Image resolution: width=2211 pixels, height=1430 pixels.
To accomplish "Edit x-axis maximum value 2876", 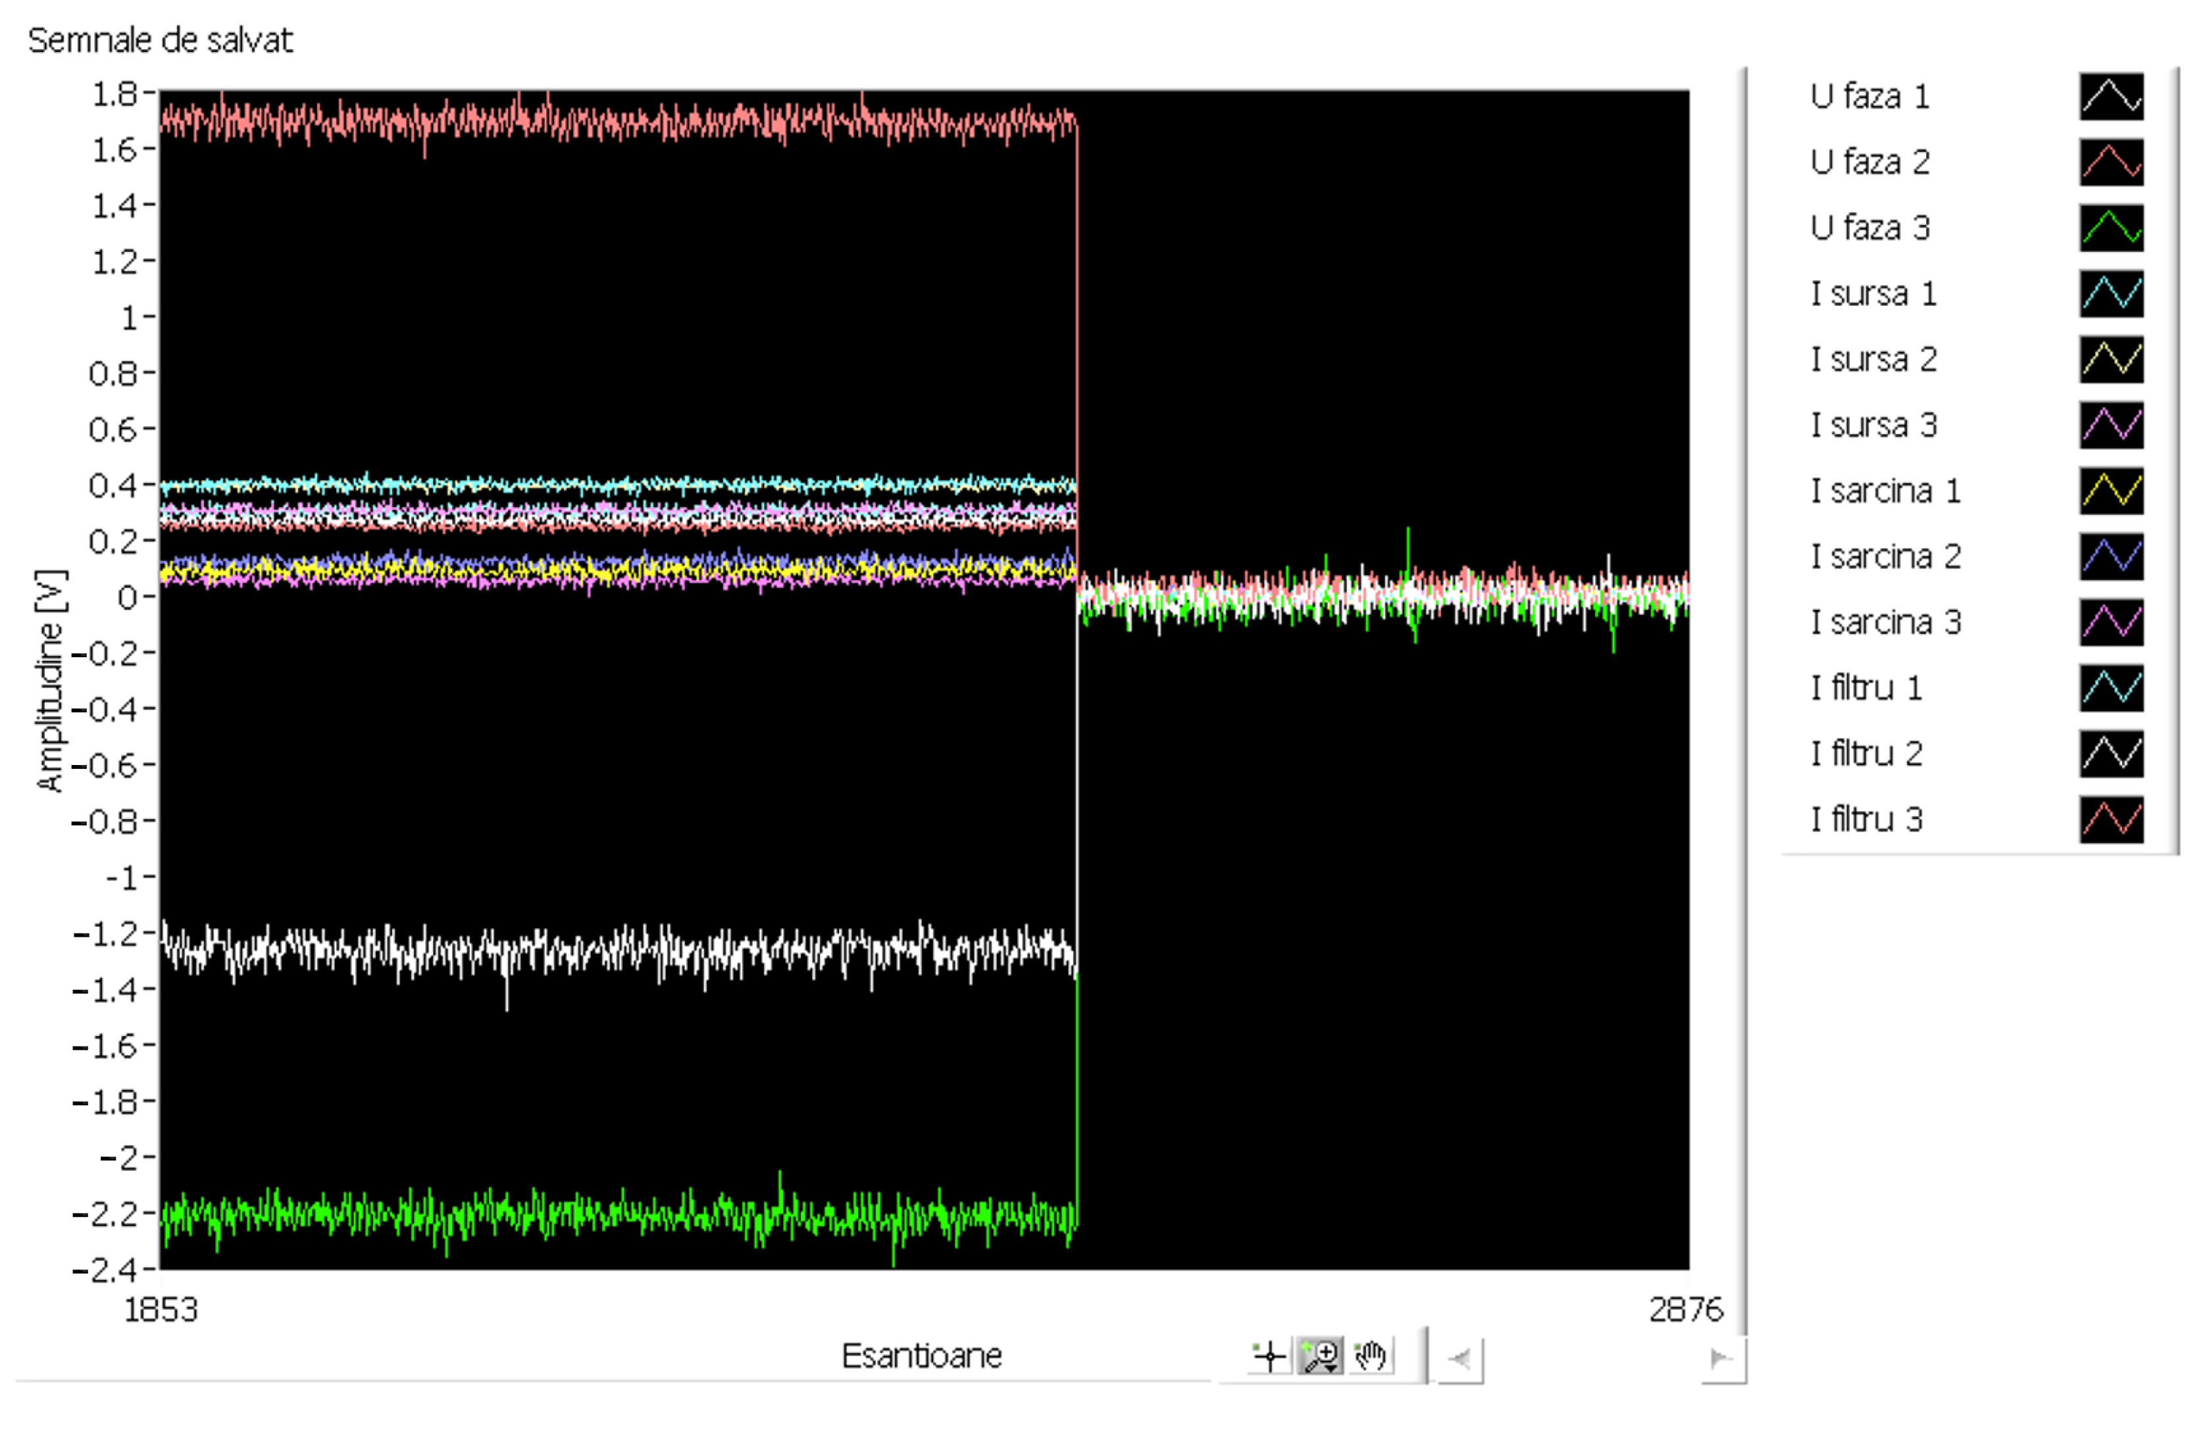I will point(1685,1310).
